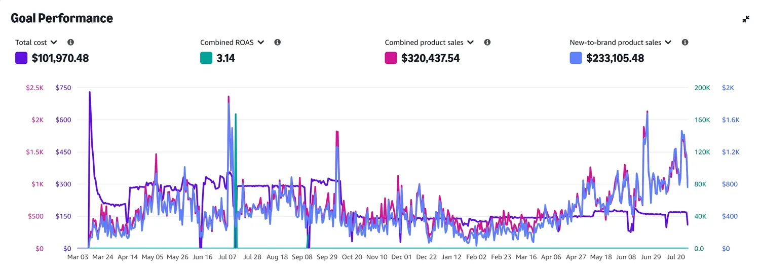760x272 pixels.
Task: Collapse the Goal Performance chart panel
Action: [746, 19]
